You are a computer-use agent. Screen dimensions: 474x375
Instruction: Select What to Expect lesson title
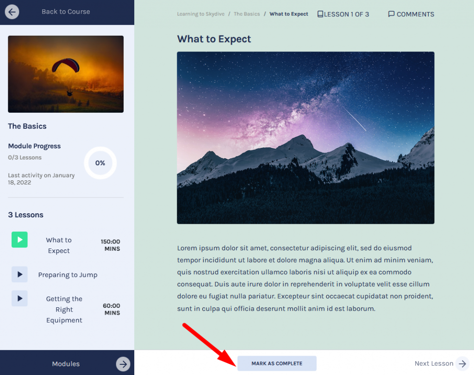(59, 246)
